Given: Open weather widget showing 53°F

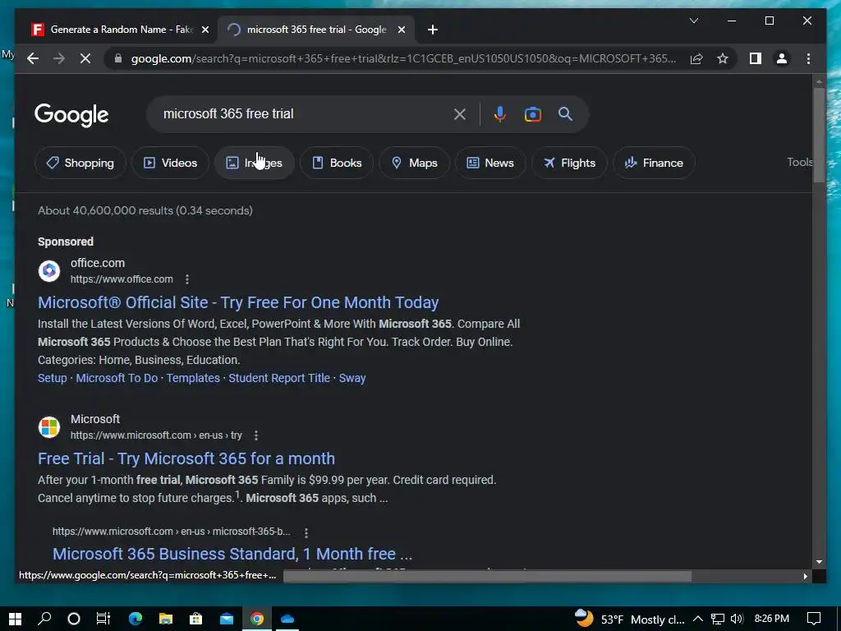Looking at the screenshot, I should [x=628, y=619].
